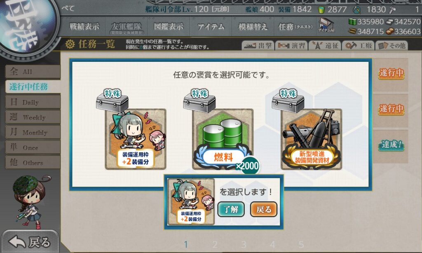422x253 pixels.
Task: Cancel selection with orange 戻る button
Action: [x=264, y=209]
